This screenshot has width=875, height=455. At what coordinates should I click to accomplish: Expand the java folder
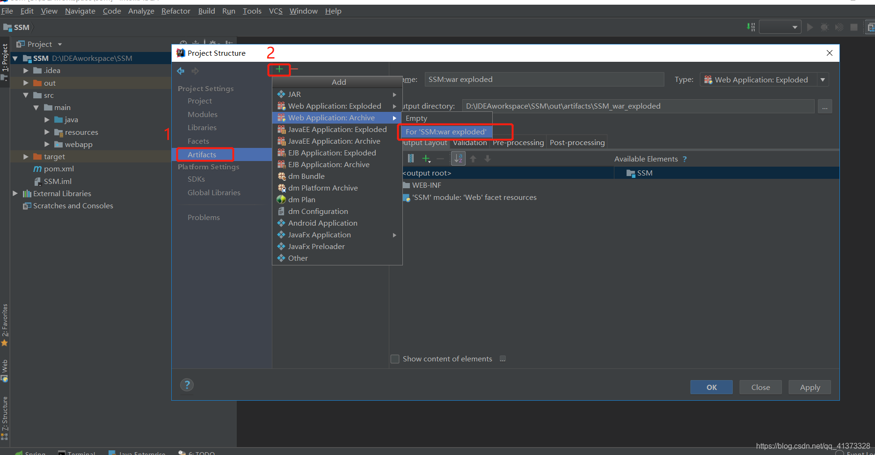click(47, 119)
